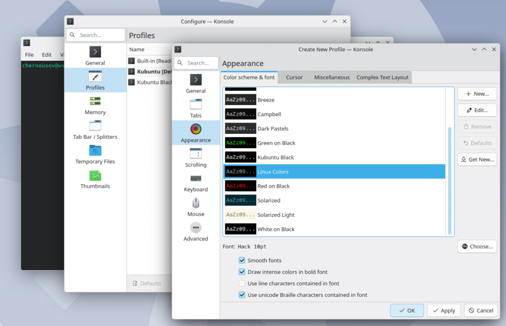Image resolution: width=506 pixels, height=326 pixels.
Task: Select the Breeze color scheme preview
Action: (x=241, y=100)
